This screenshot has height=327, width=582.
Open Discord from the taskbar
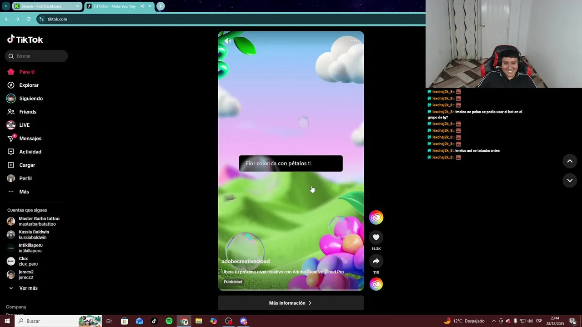244,321
